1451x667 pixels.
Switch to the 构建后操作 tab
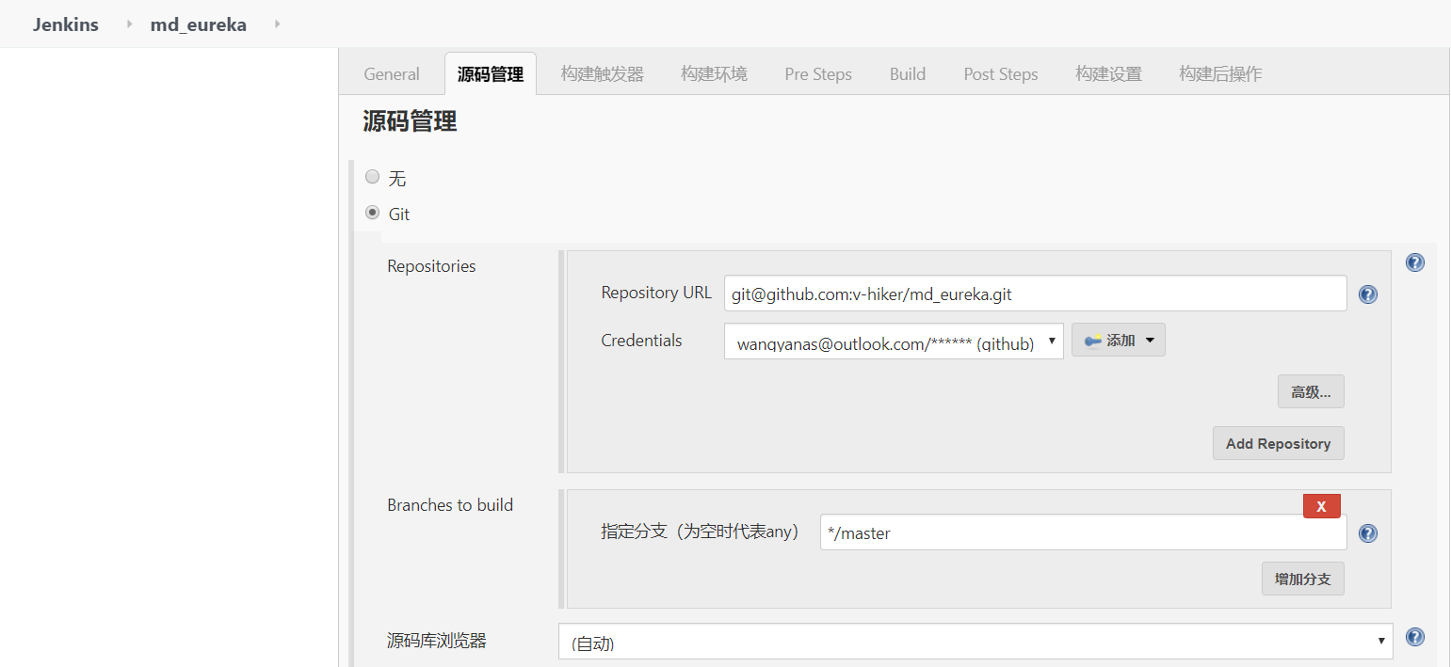(x=1220, y=74)
